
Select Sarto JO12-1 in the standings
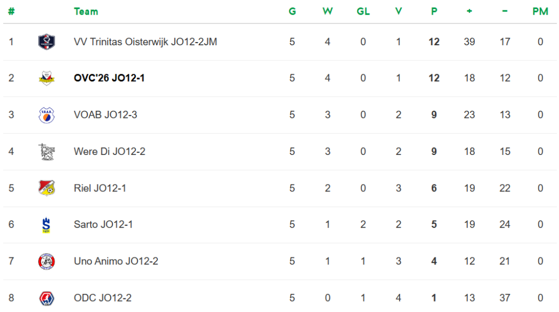pyautogui.click(x=103, y=225)
